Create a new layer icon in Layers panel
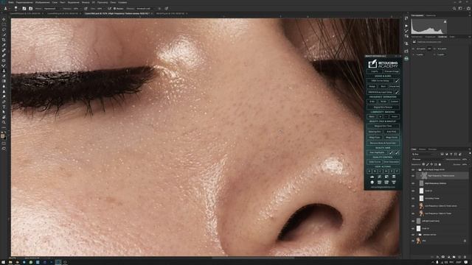The image size is (472, 265). coord(459,257)
